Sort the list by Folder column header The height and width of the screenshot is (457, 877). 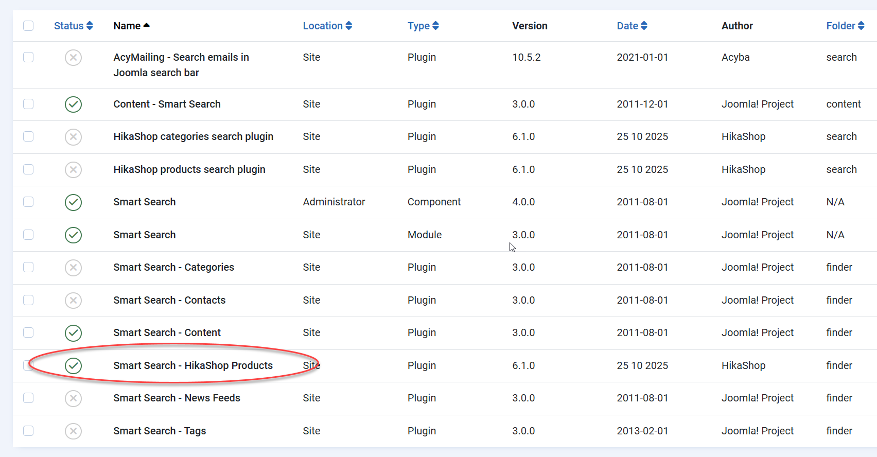(x=845, y=26)
